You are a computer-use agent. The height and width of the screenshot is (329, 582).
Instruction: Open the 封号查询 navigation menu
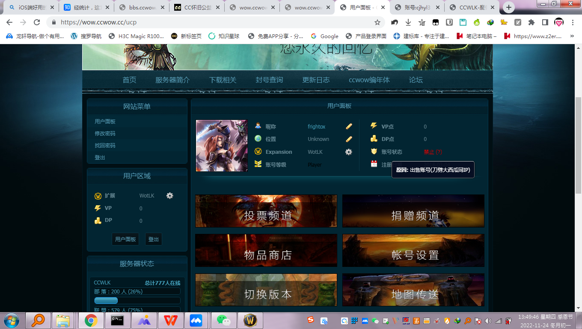pyautogui.click(x=269, y=80)
